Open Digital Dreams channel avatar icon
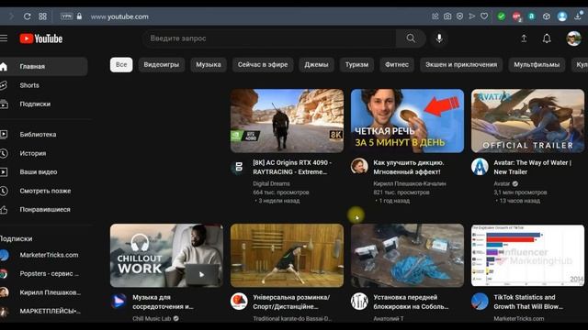Image resolution: width=588 pixels, height=330 pixels. click(x=239, y=167)
